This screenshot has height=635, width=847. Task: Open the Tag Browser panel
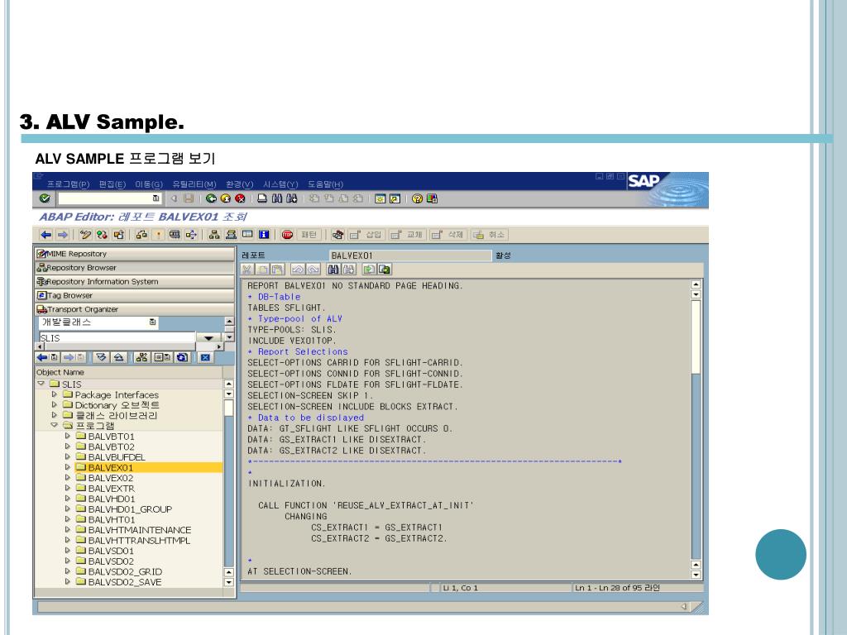pyautogui.click(x=135, y=296)
